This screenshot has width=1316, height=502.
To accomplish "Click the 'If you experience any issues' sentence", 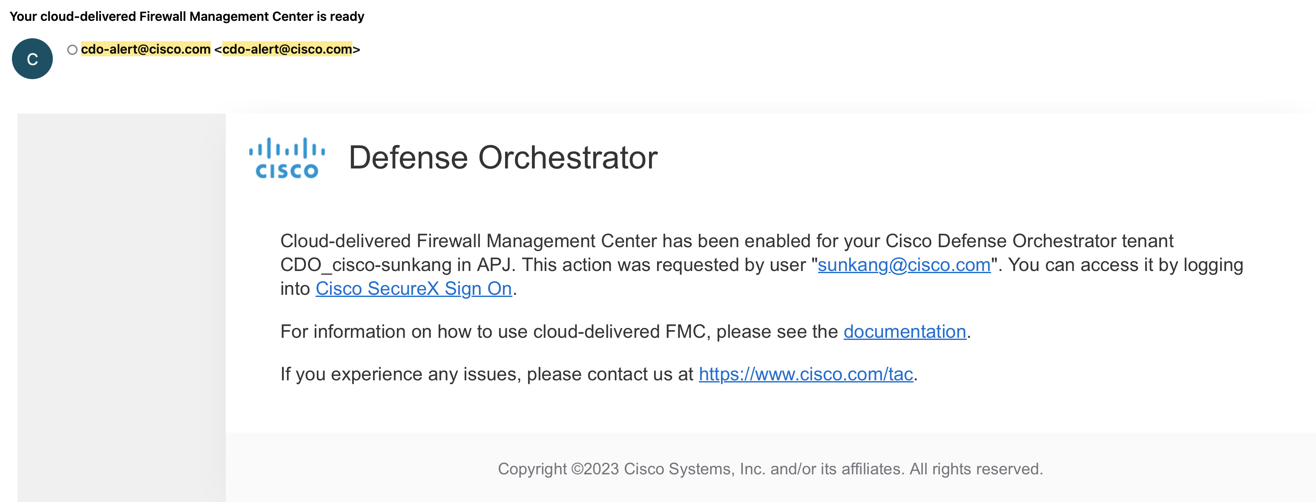I will [599, 374].
